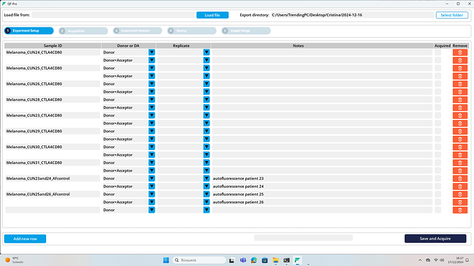Go to the Images Merge step tab

[x=246, y=31]
